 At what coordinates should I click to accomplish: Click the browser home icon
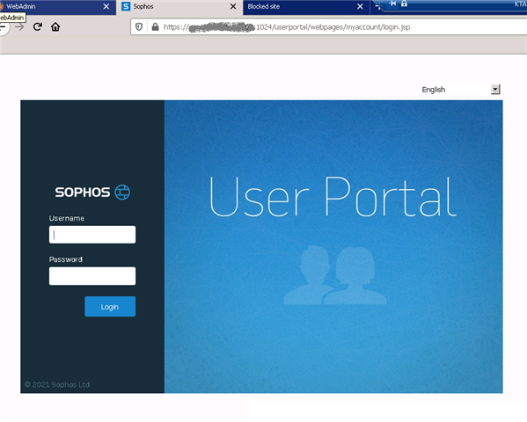[x=55, y=27]
